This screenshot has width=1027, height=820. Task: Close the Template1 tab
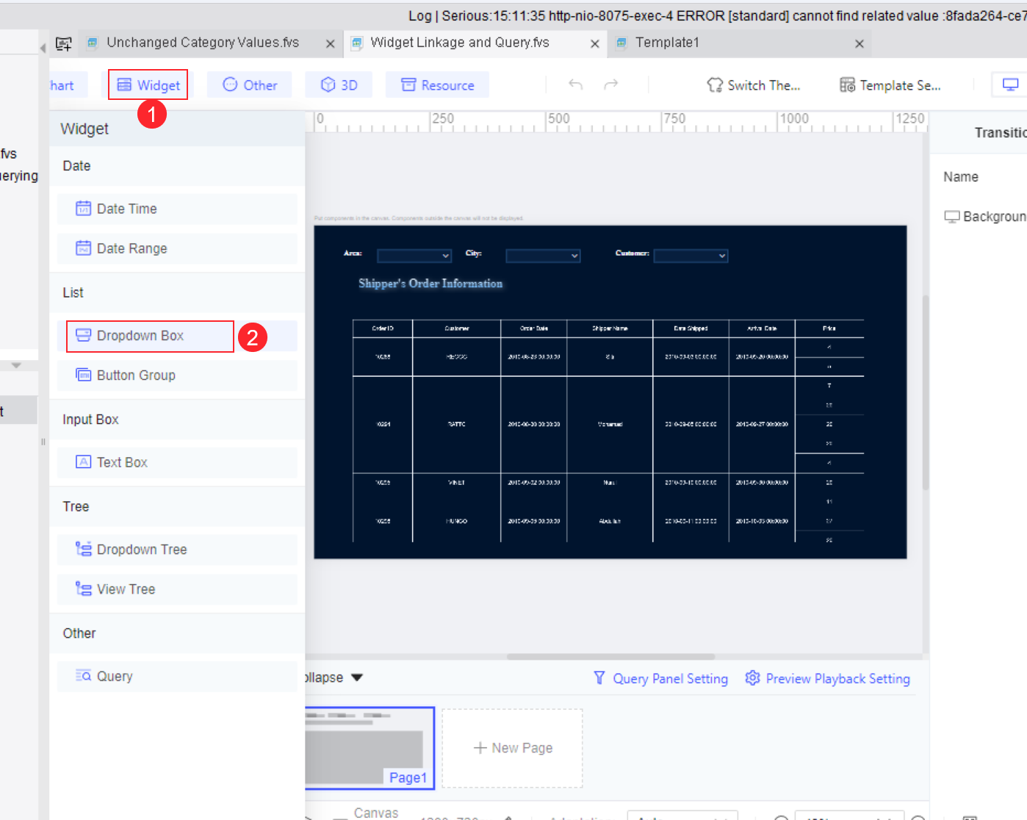(860, 44)
